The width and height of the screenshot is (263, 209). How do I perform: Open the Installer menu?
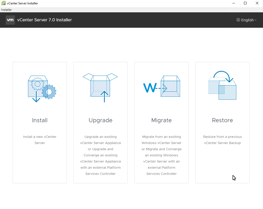pyautogui.click(x=6, y=10)
